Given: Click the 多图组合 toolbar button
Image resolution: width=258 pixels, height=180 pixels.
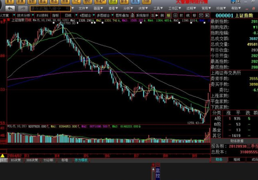Looking at the screenshot, I should [x=103, y=15].
